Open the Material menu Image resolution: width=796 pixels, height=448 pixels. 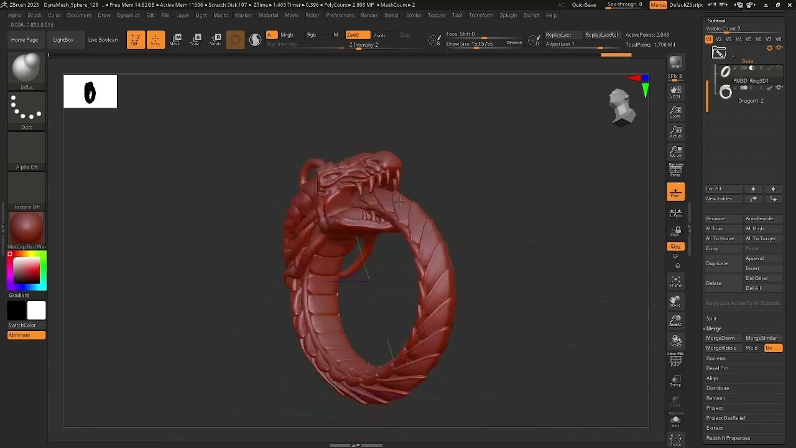tap(268, 15)
